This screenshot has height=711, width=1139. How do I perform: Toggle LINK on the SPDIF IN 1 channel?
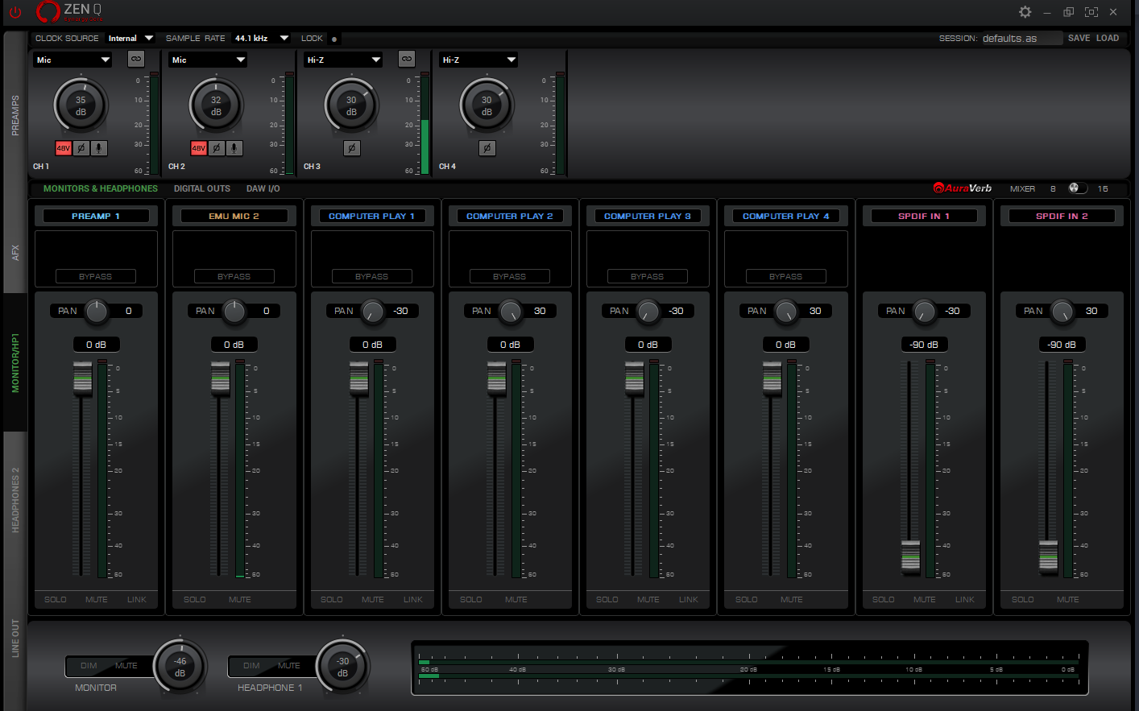point(965,600)
